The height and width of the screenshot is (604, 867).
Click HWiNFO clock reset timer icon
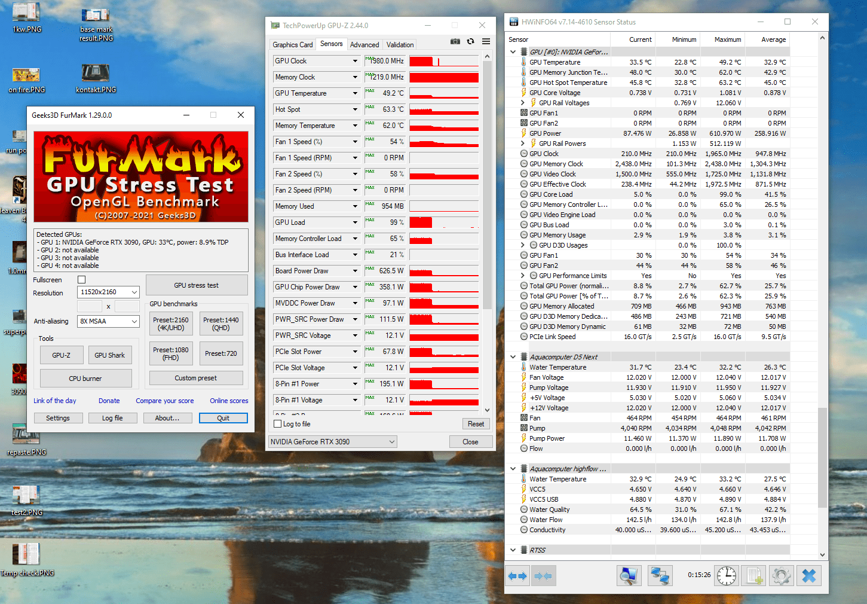[x=727, y=576]
